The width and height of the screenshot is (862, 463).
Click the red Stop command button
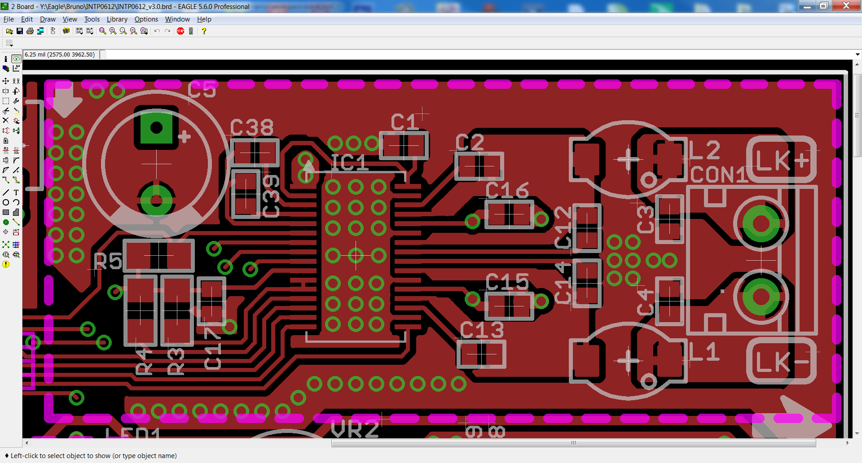[x=180, y=31]
